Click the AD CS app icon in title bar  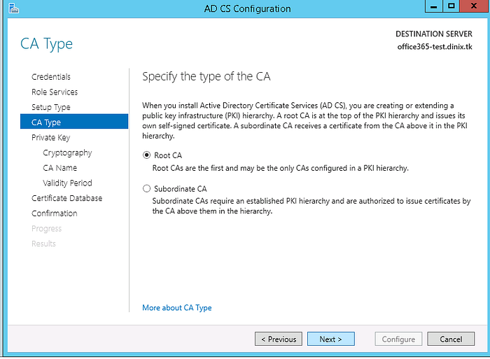coord(14,8)
